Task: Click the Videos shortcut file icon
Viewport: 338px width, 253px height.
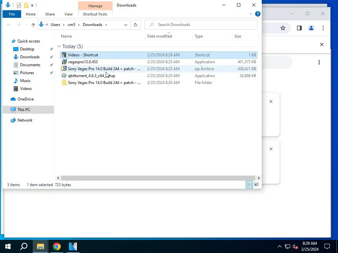Action: (x=64, y=55)
